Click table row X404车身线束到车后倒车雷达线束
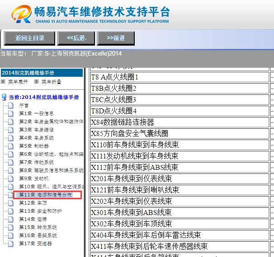 180,235
